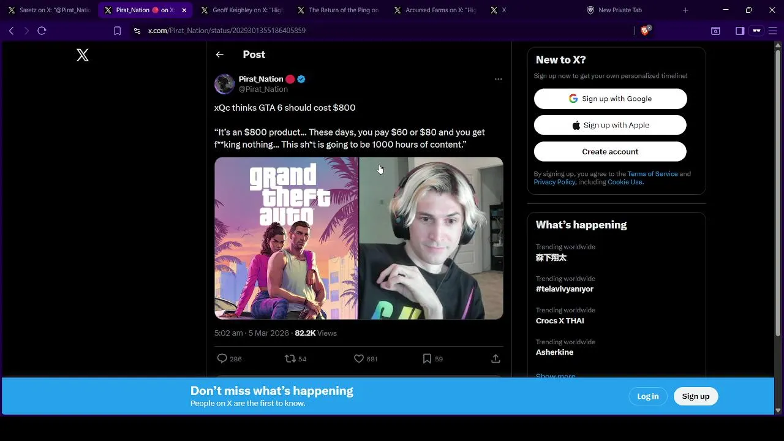Open Brave Shields icon in address bar
Screen dimensions: 784x441
645,31
